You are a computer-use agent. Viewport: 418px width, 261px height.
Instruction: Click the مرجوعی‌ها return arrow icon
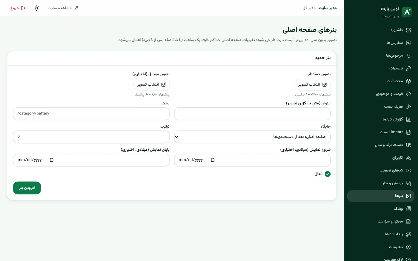pyautogui.click(x=408, y=55)
